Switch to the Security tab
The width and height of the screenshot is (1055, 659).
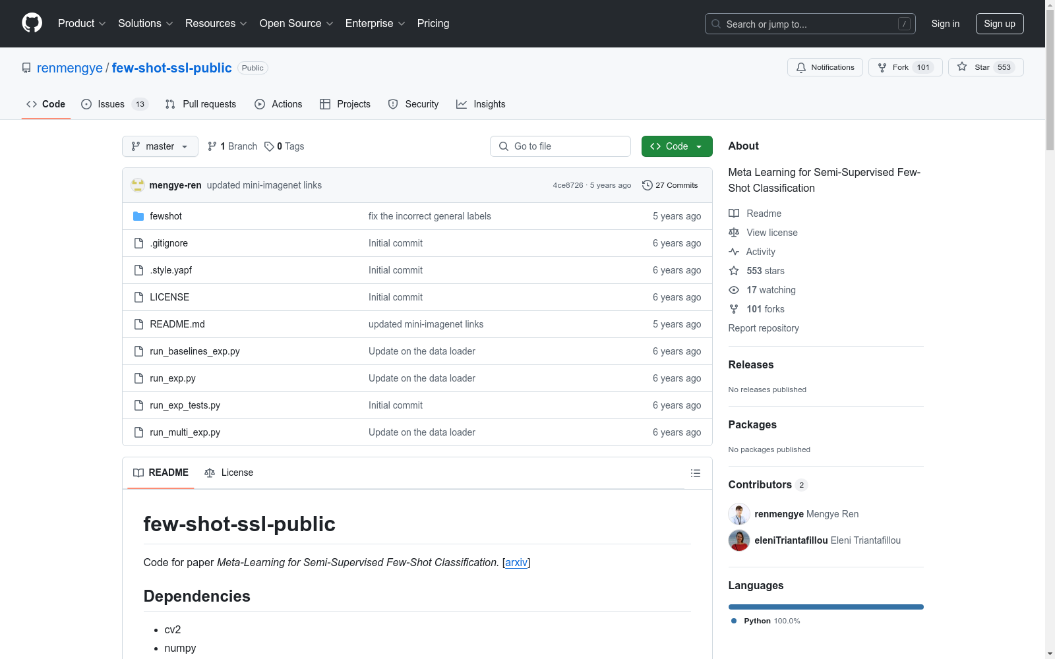[413, 104]
